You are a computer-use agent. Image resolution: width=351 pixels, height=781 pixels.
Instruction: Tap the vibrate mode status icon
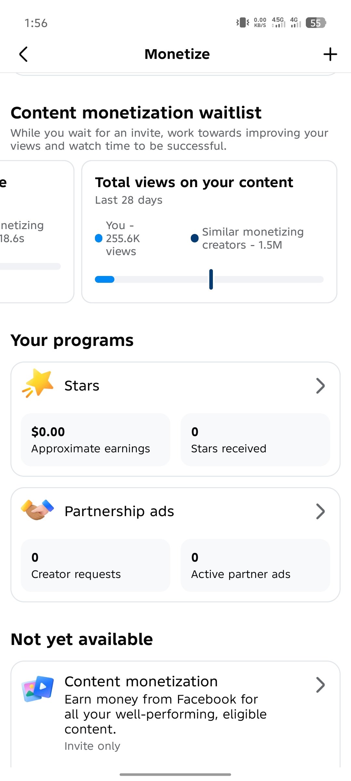point(242,22)
